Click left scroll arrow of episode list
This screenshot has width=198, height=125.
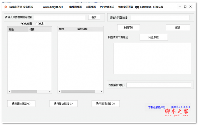tap(59, 91)
